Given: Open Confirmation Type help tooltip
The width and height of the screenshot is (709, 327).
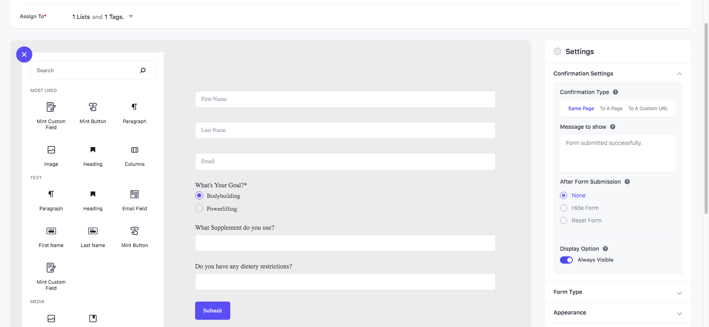Looking at the screenshot, I should coord(615,92).
